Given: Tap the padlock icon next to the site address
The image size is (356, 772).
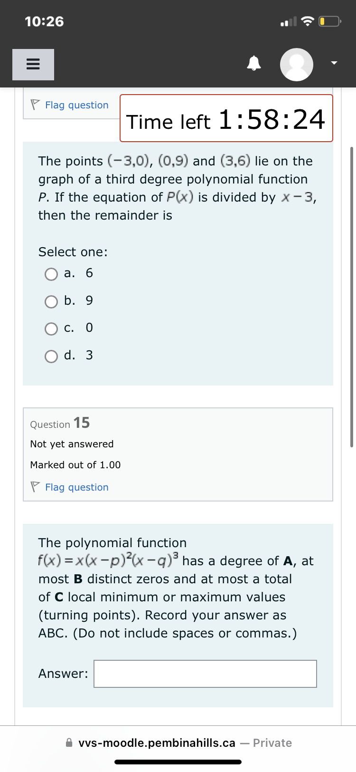Looking at the screenshot, I should point(69,743).
